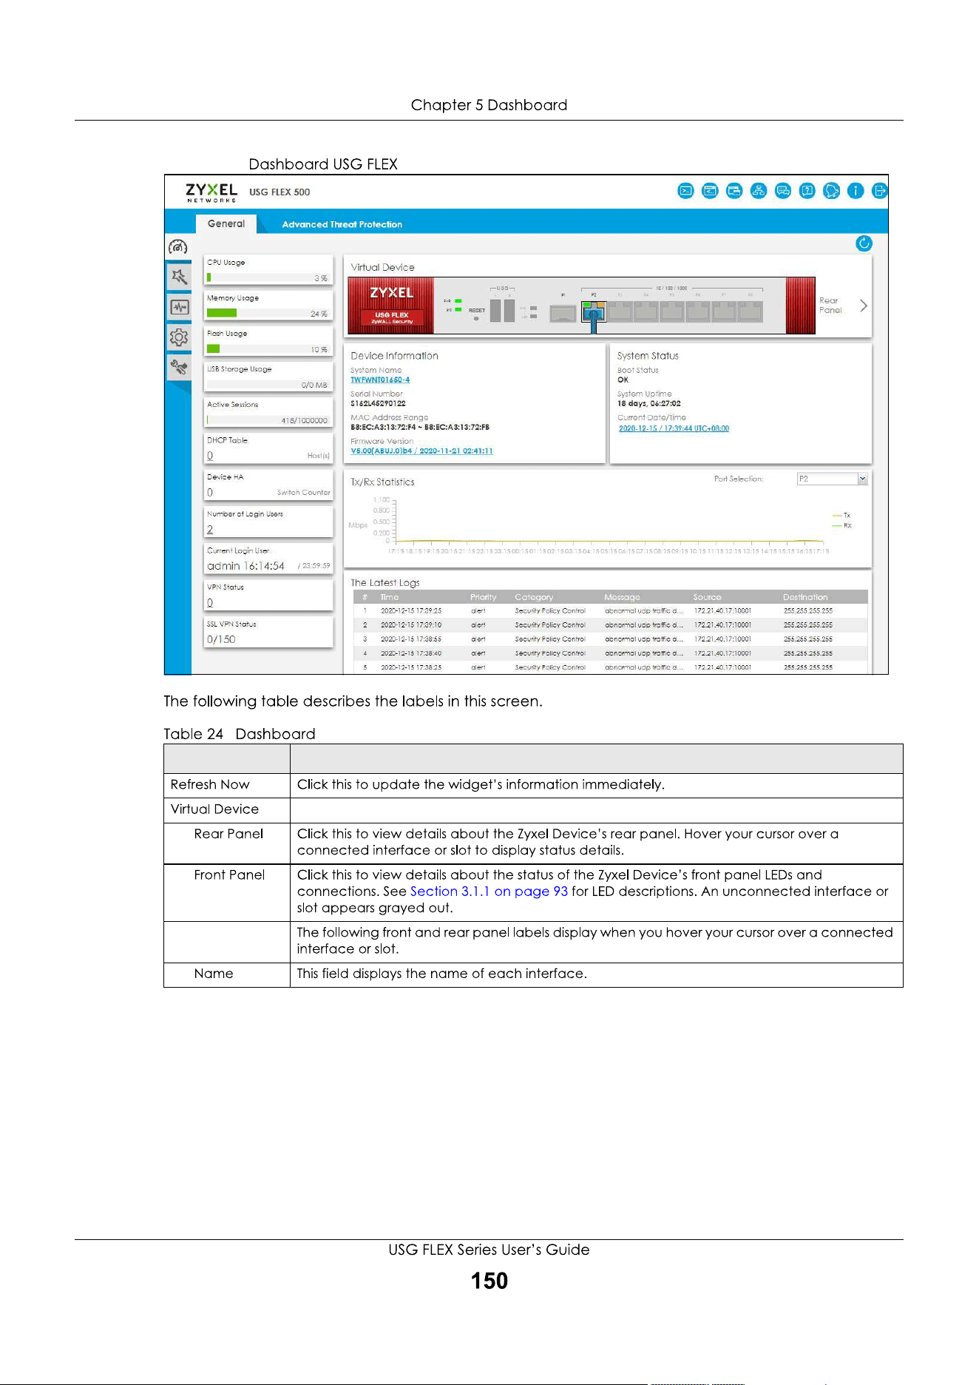
Task: Click the red ZYXEL USG FLEX device badge
Action: (391, 305)
